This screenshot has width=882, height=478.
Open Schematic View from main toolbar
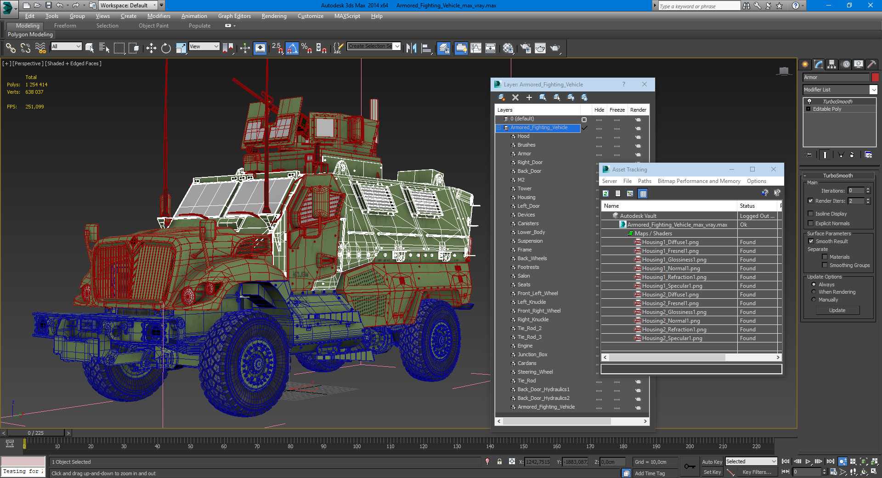(x=491, y=48)
